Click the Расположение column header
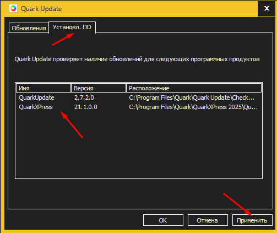Screen dimensions: 277x233 point(194,88)
